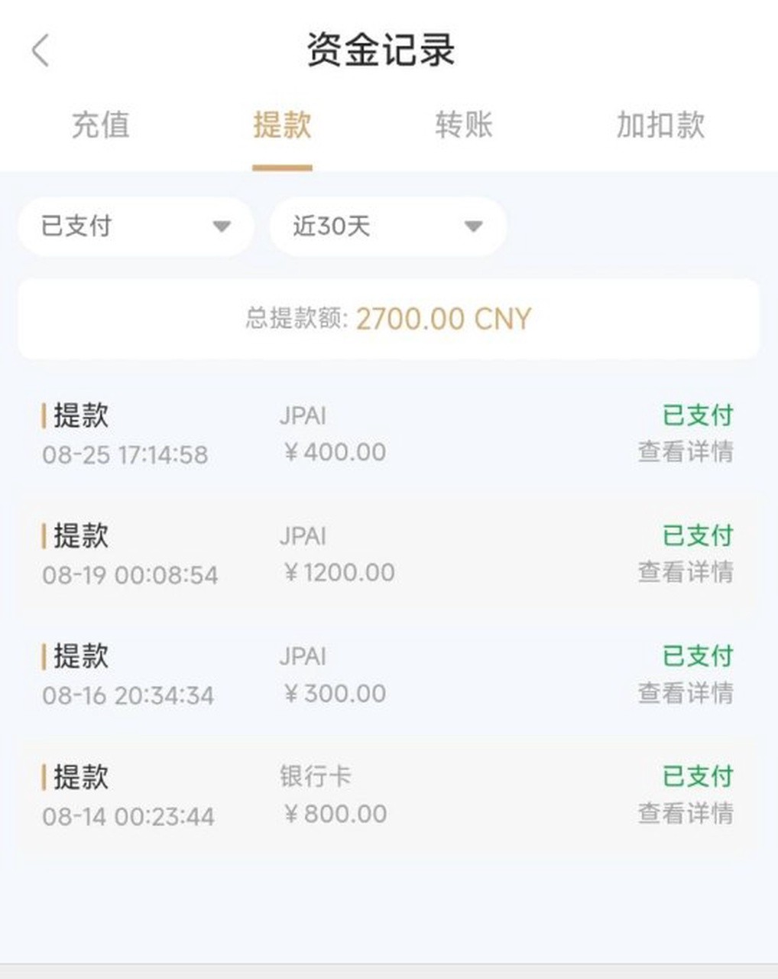Click the arrow icon beside 已支付 filter
The height and width of the screenshot is (979, 778).
click(x=222, y=226)
